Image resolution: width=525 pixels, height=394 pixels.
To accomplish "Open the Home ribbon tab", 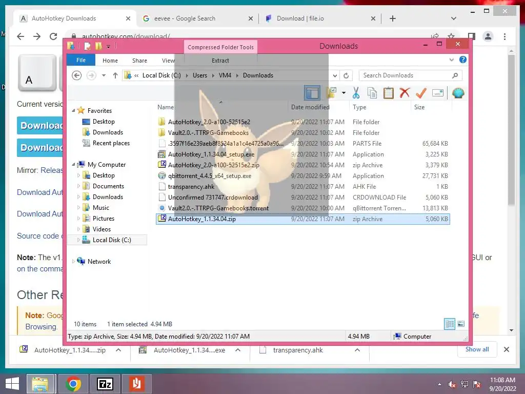I will (110, 61).
